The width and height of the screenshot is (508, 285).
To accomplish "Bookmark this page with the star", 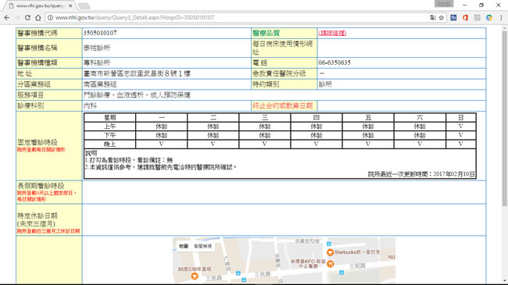I will point(442,17).
